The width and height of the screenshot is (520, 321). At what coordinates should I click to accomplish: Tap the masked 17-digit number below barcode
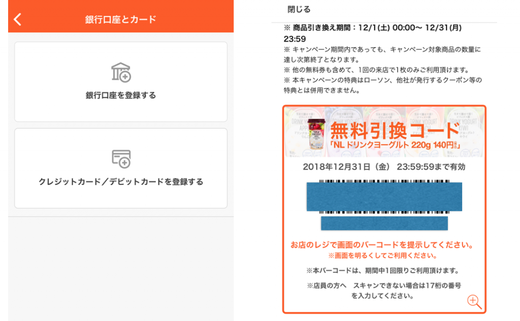point(384,223)
